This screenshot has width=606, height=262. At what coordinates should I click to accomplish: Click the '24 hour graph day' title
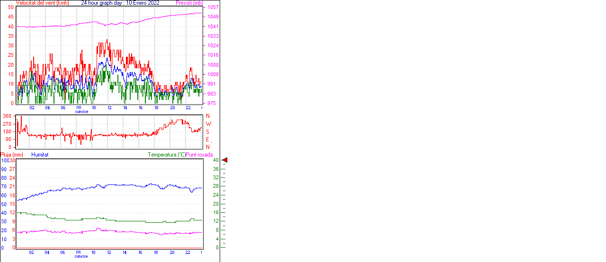pyautogui.click(x=120, y=3)
